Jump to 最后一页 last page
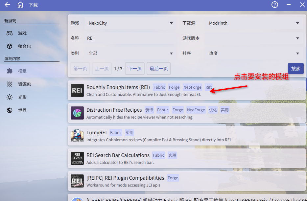The image size is (307, 201). tap(159, 69)
